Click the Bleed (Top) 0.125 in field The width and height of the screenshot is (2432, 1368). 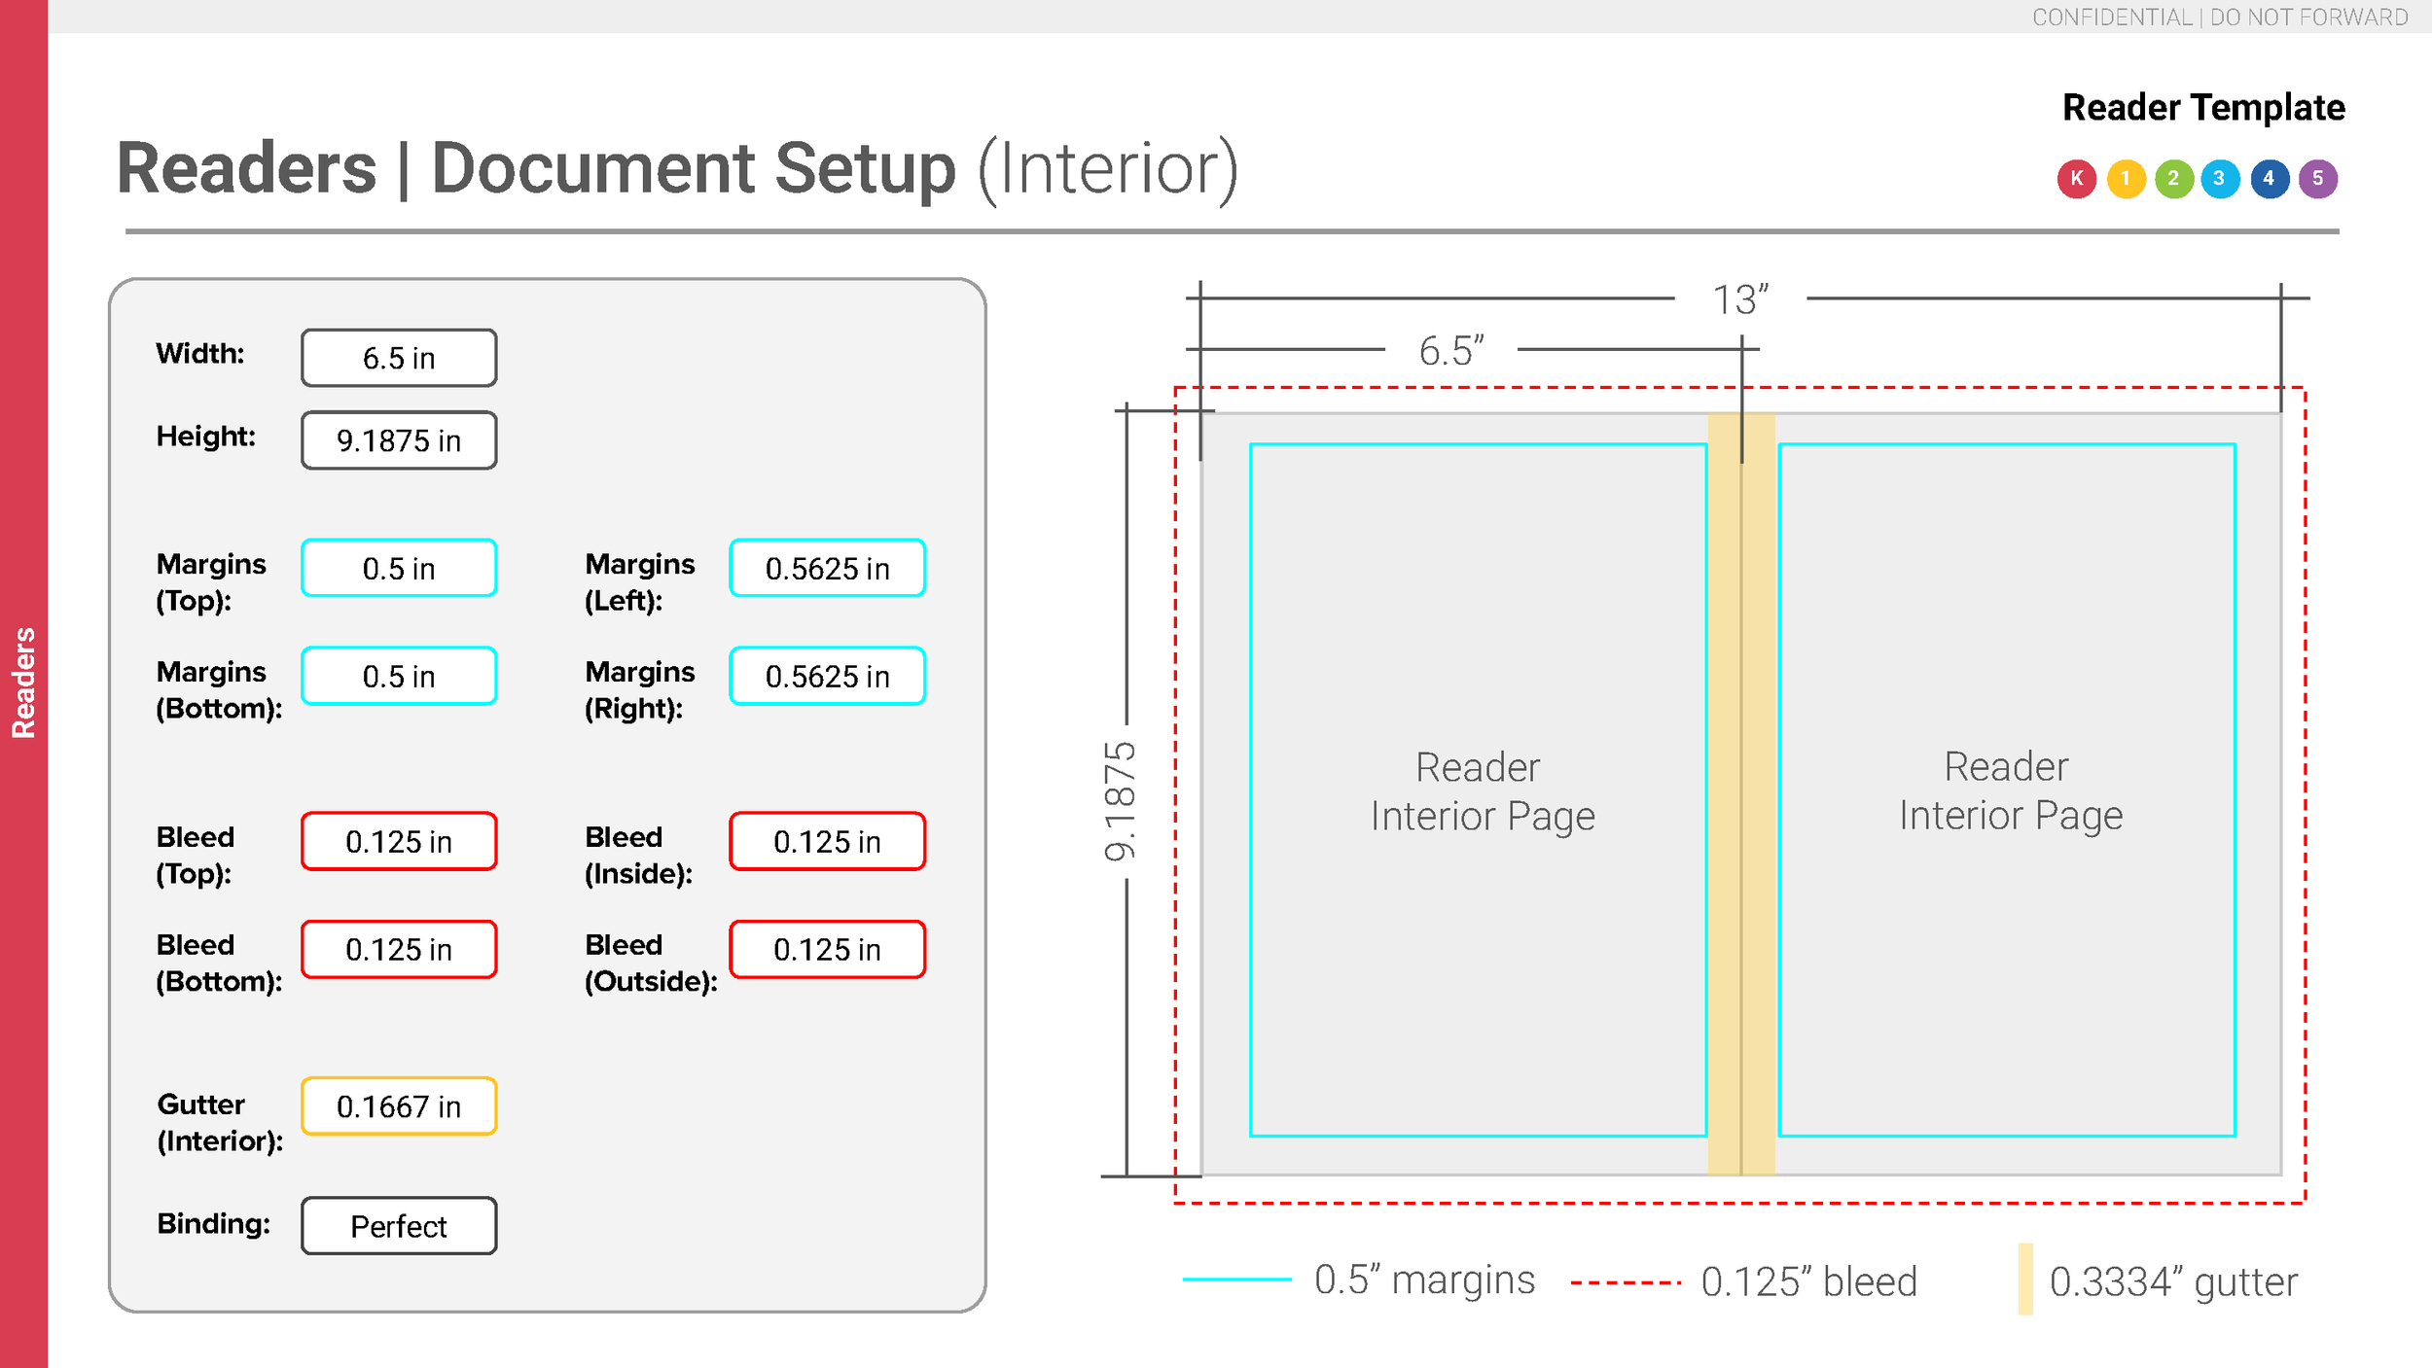pos(399,841)
